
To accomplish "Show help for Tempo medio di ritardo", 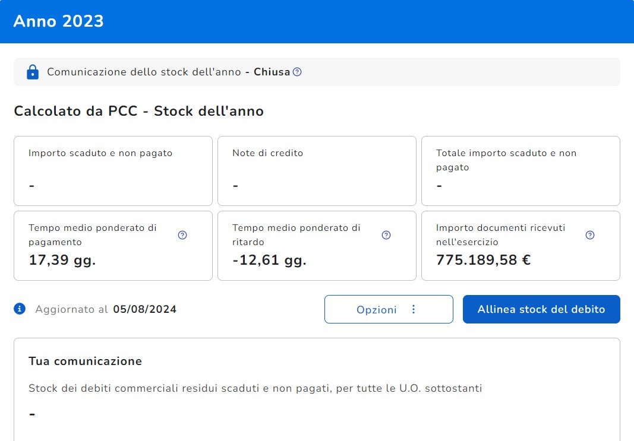I will pyautogui.click(x=386, y=235).
